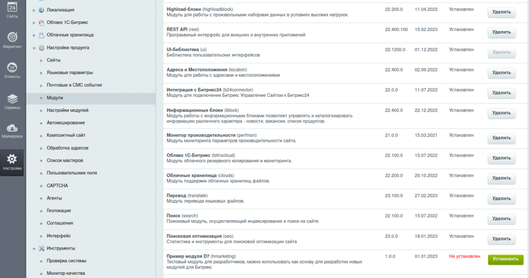Click the date 01.12.2022 for UI-библиотека
The image size is (529, 278).
click(426, 50)
